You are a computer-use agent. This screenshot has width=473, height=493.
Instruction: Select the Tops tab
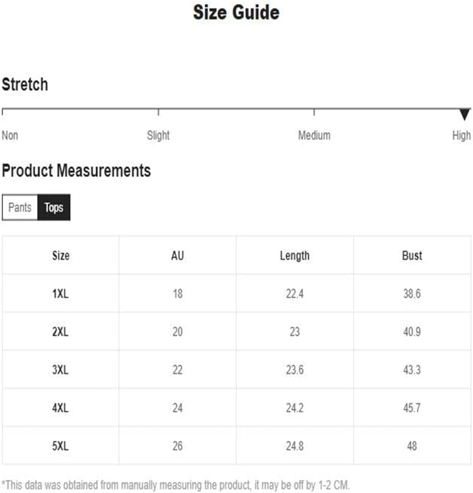coord(54,207)
